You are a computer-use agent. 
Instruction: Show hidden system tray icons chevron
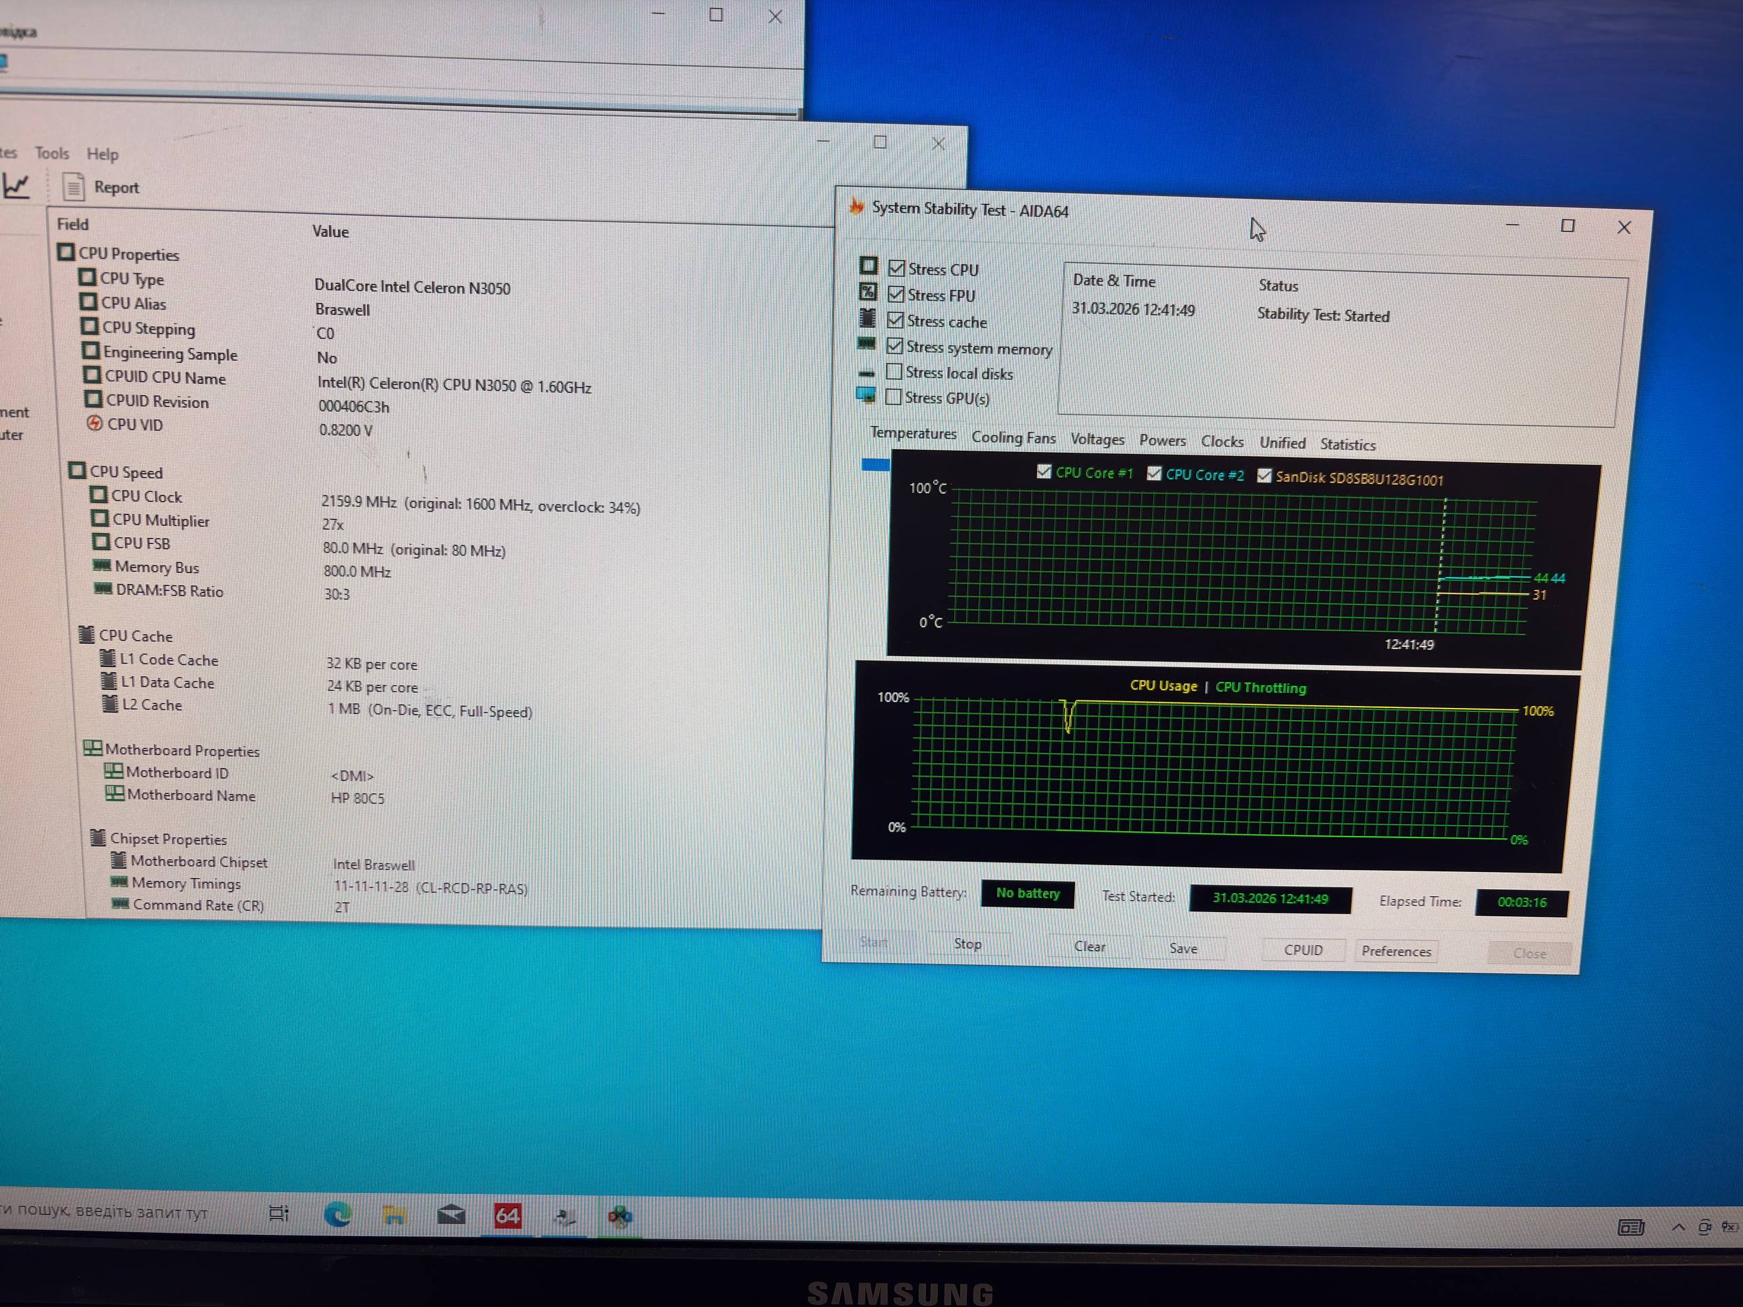tap(1678, 1227)
